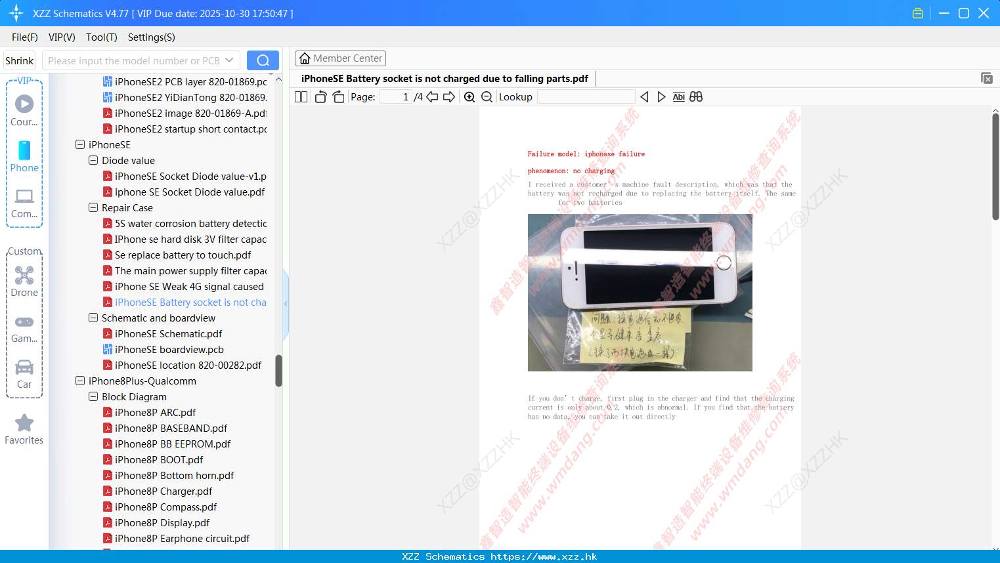Collapse the Block Diagram folder
Screen dimensions: 1000x563
coord(93,396)
